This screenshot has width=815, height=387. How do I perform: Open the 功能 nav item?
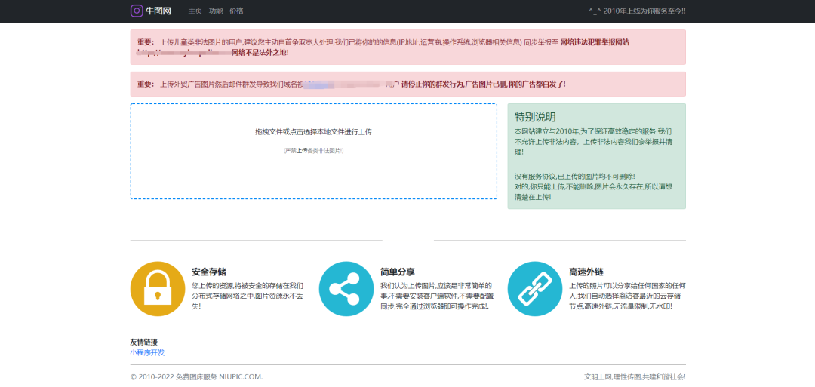tap(216, 11)
